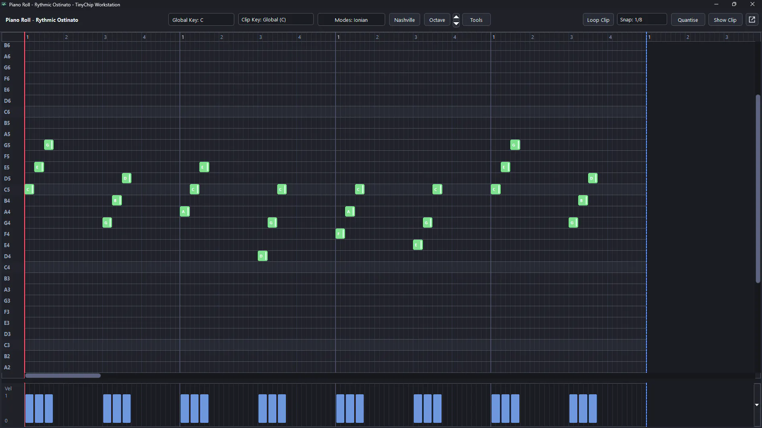Lower the octave with the down arrow
This screenshot has width=762, height=428.
pos(456,23)
